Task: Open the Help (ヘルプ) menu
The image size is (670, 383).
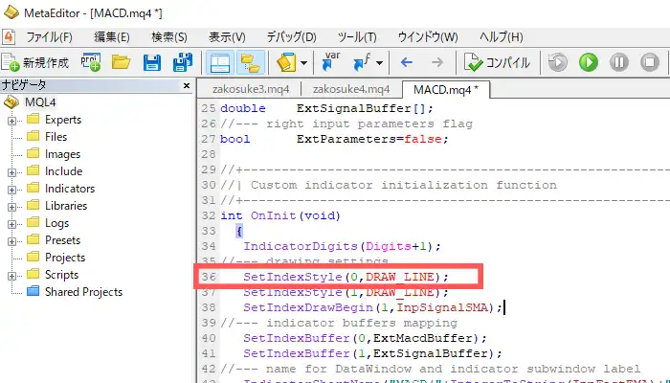Action: [x=501, y=37]
